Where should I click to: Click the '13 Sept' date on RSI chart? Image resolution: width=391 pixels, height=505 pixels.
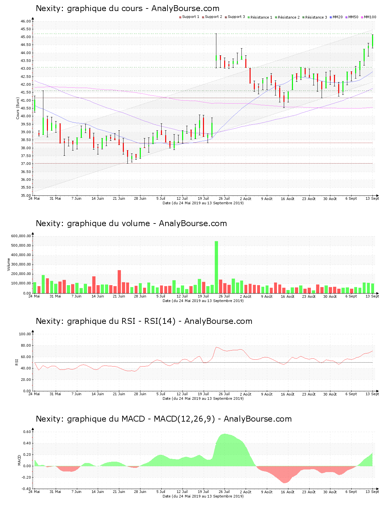(372, 394)
